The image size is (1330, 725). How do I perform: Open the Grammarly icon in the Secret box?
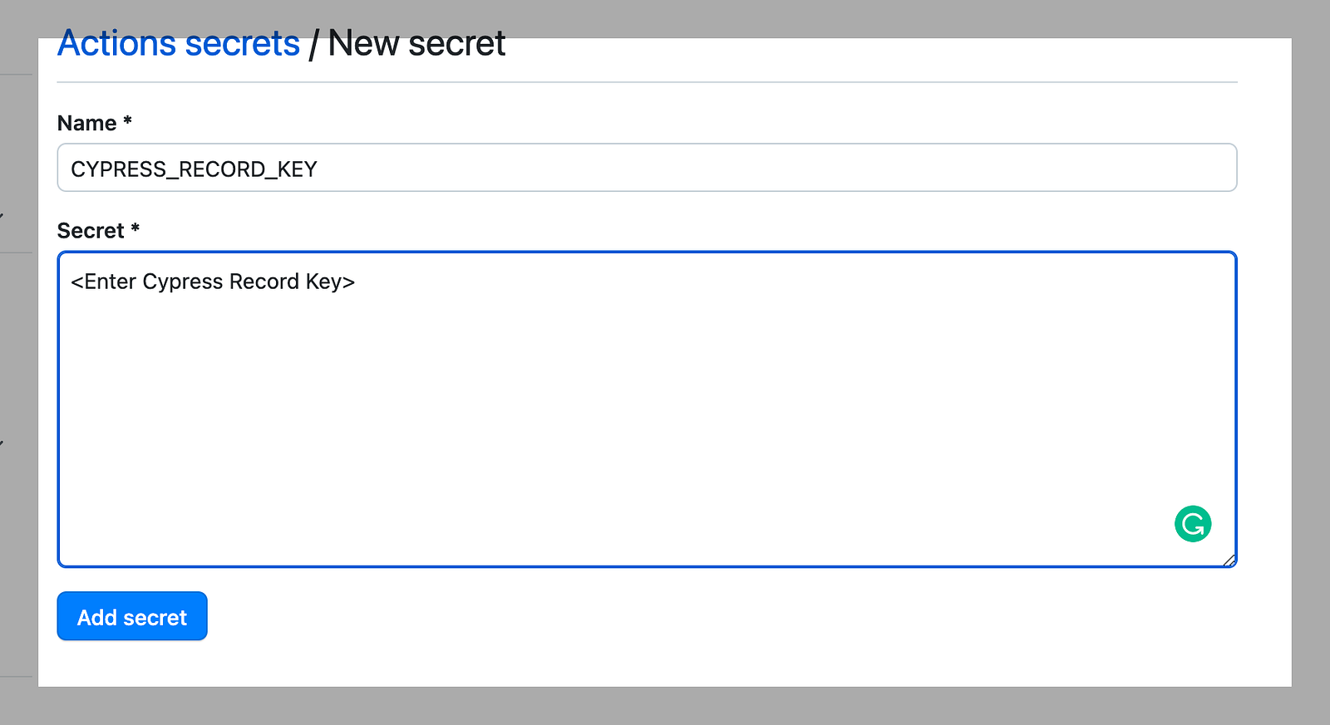point(1193,524)
